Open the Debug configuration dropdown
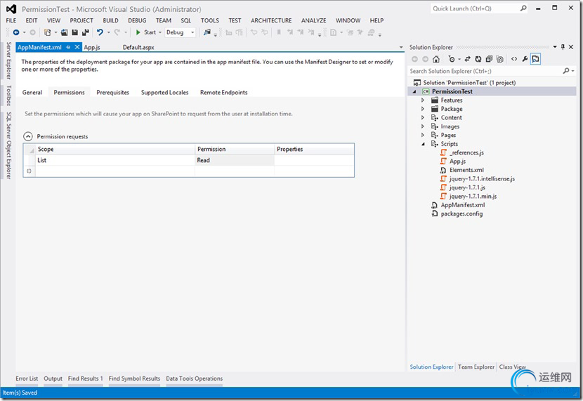 (x=192, y=32)
